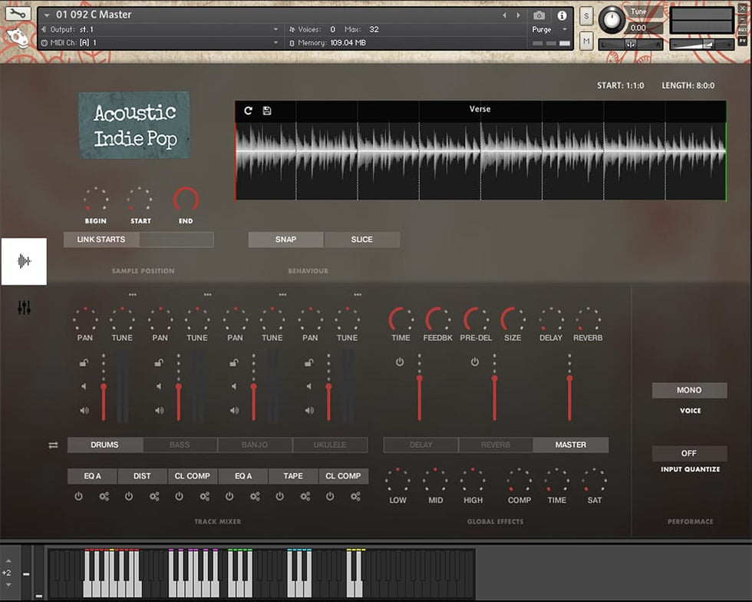Image resolution: width=752 pixels, height=602 pixels.
Task: Select the REVERB global effects tab
Action: tap(496, 445)
